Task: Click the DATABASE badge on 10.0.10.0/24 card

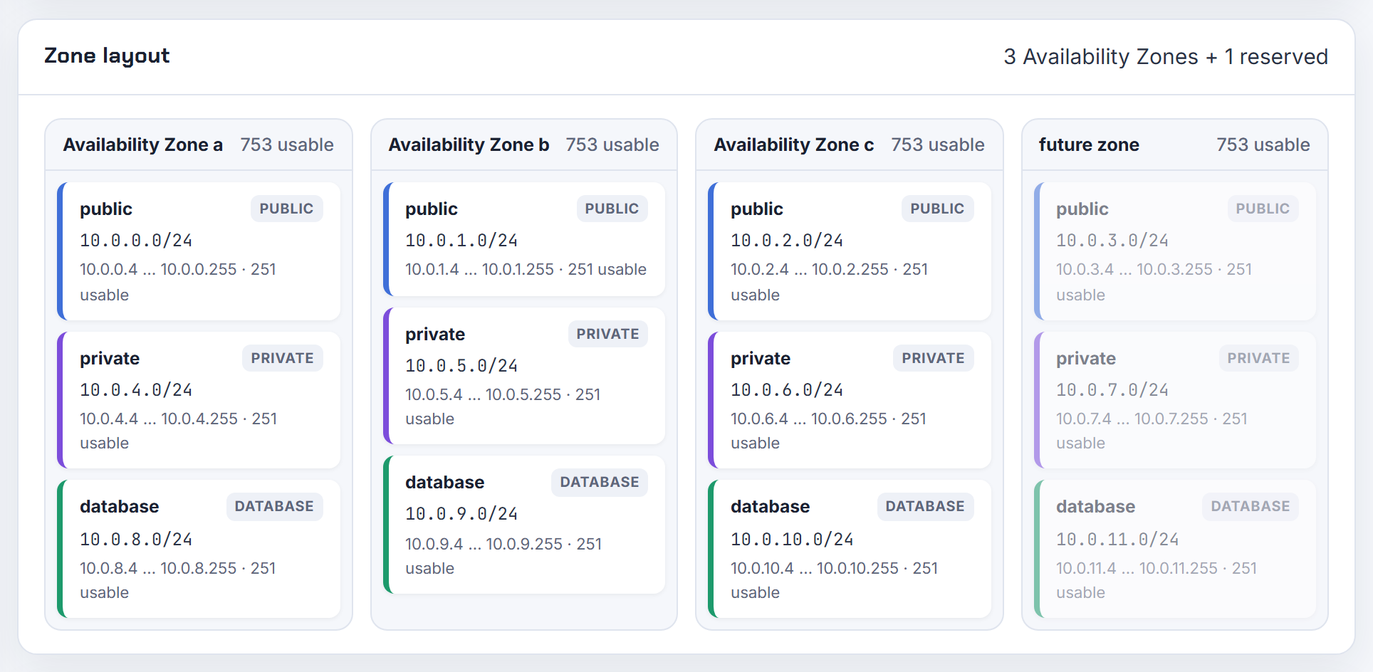Action: point(925,506)
